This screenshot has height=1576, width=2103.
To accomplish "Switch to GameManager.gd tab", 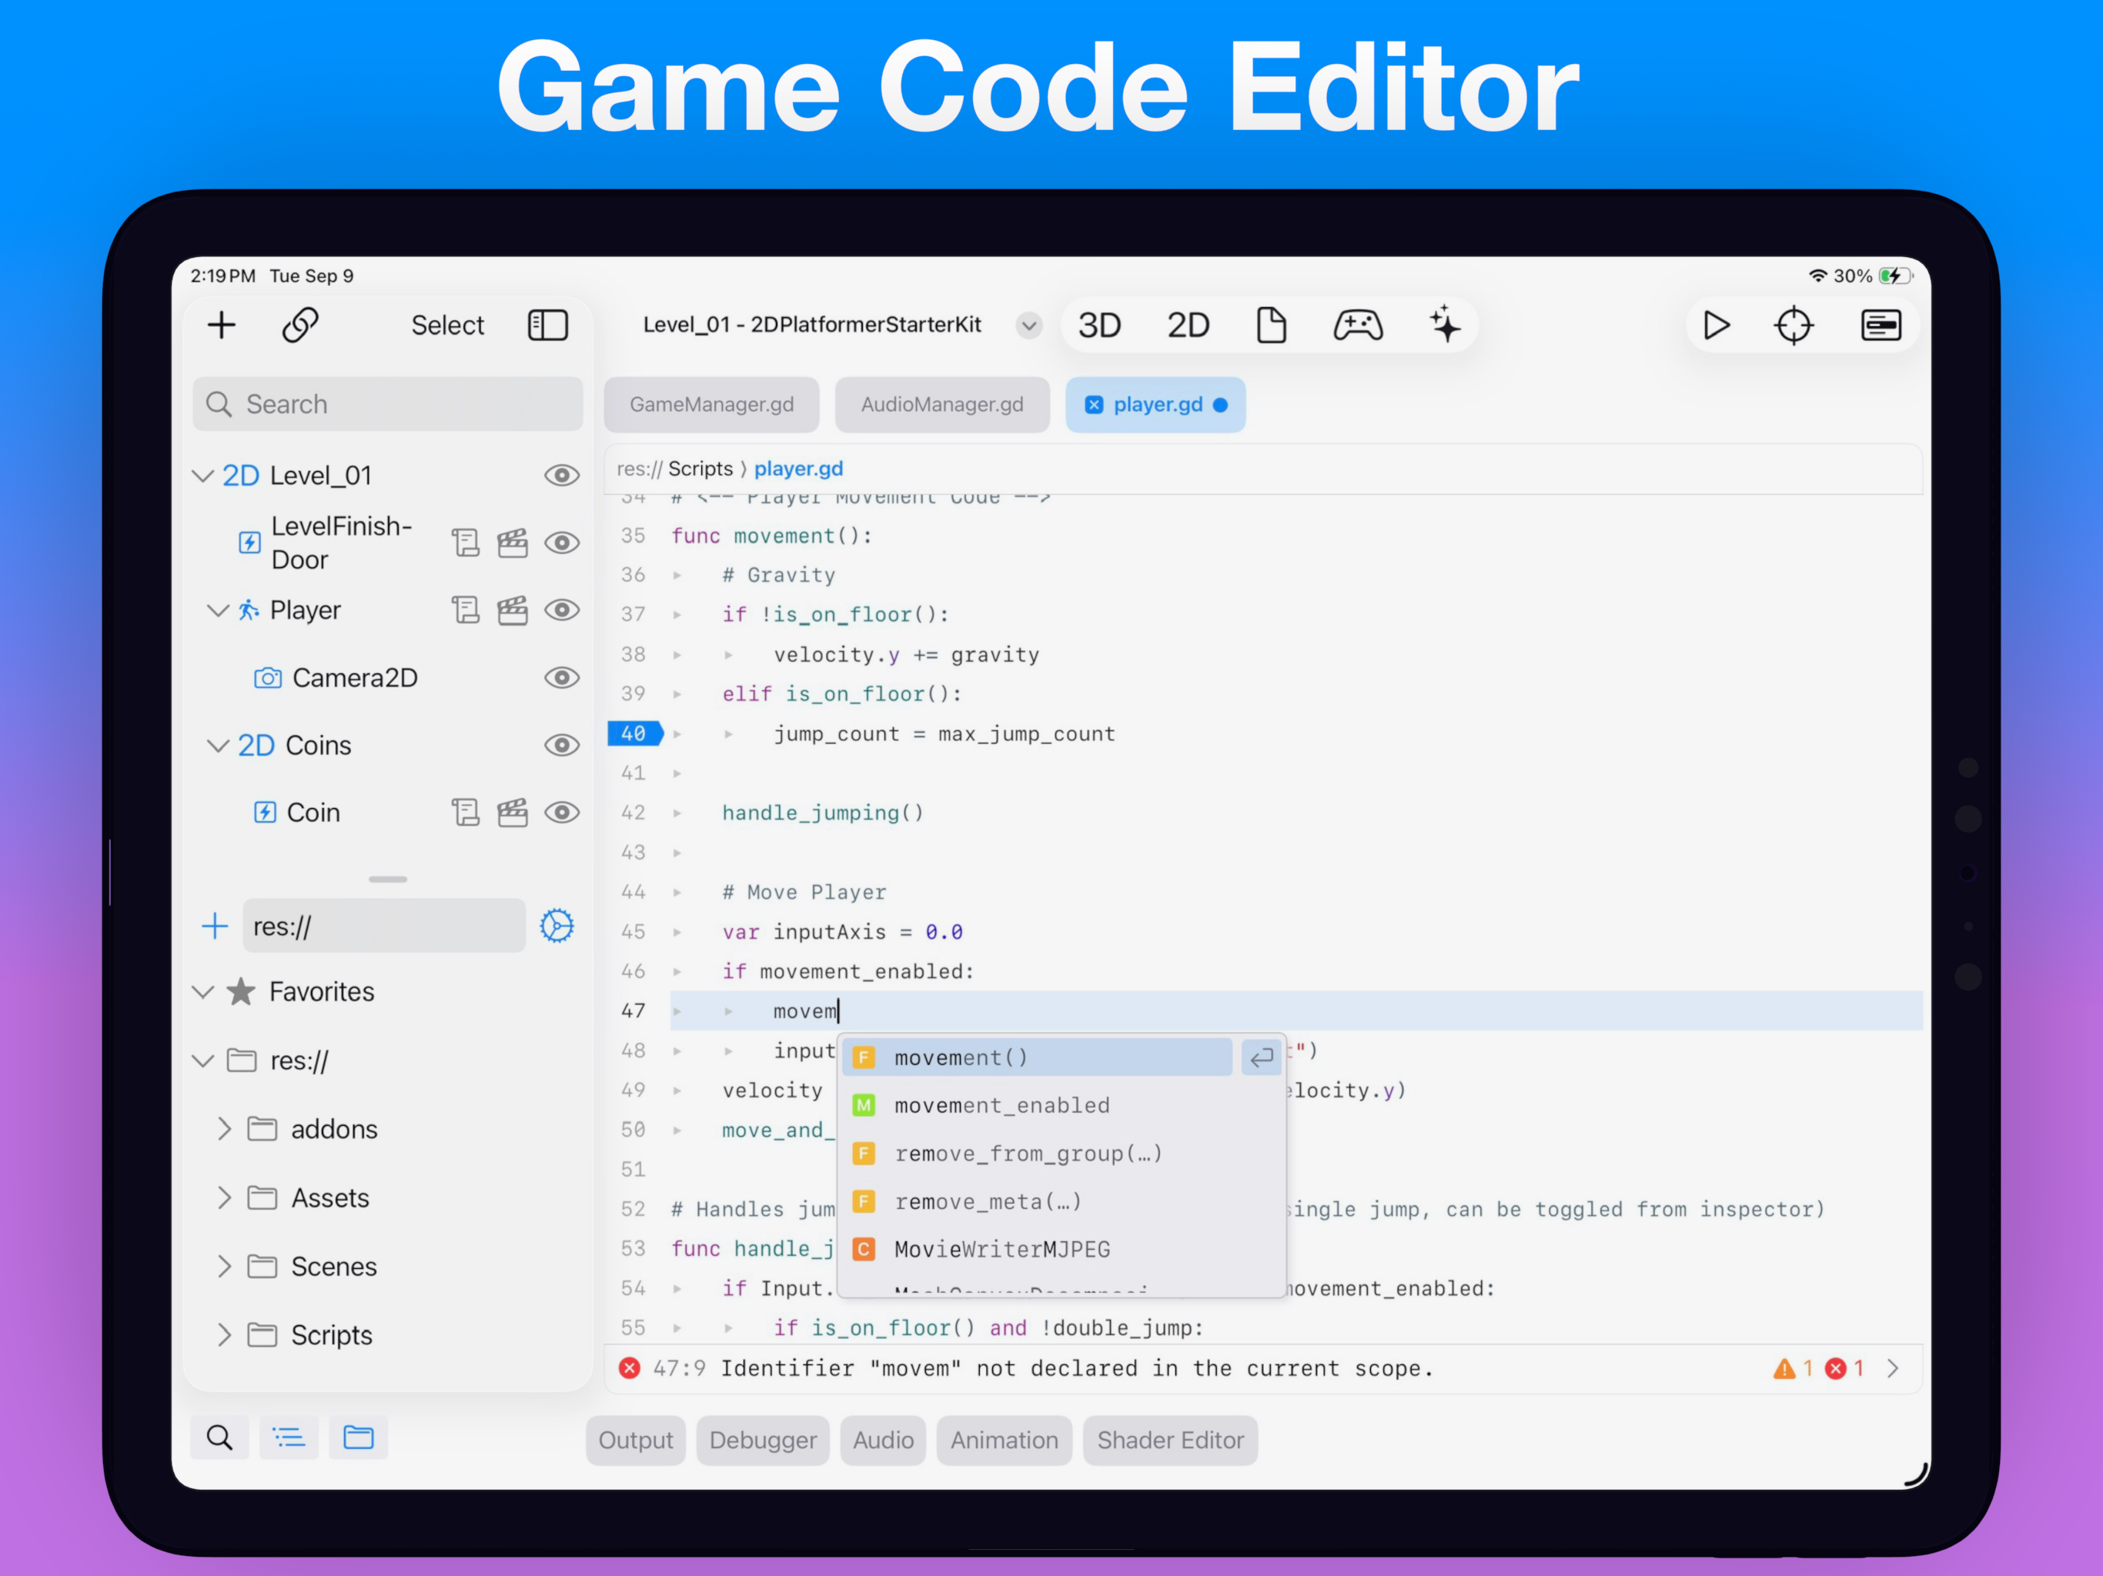I will [x=711, y=405].
